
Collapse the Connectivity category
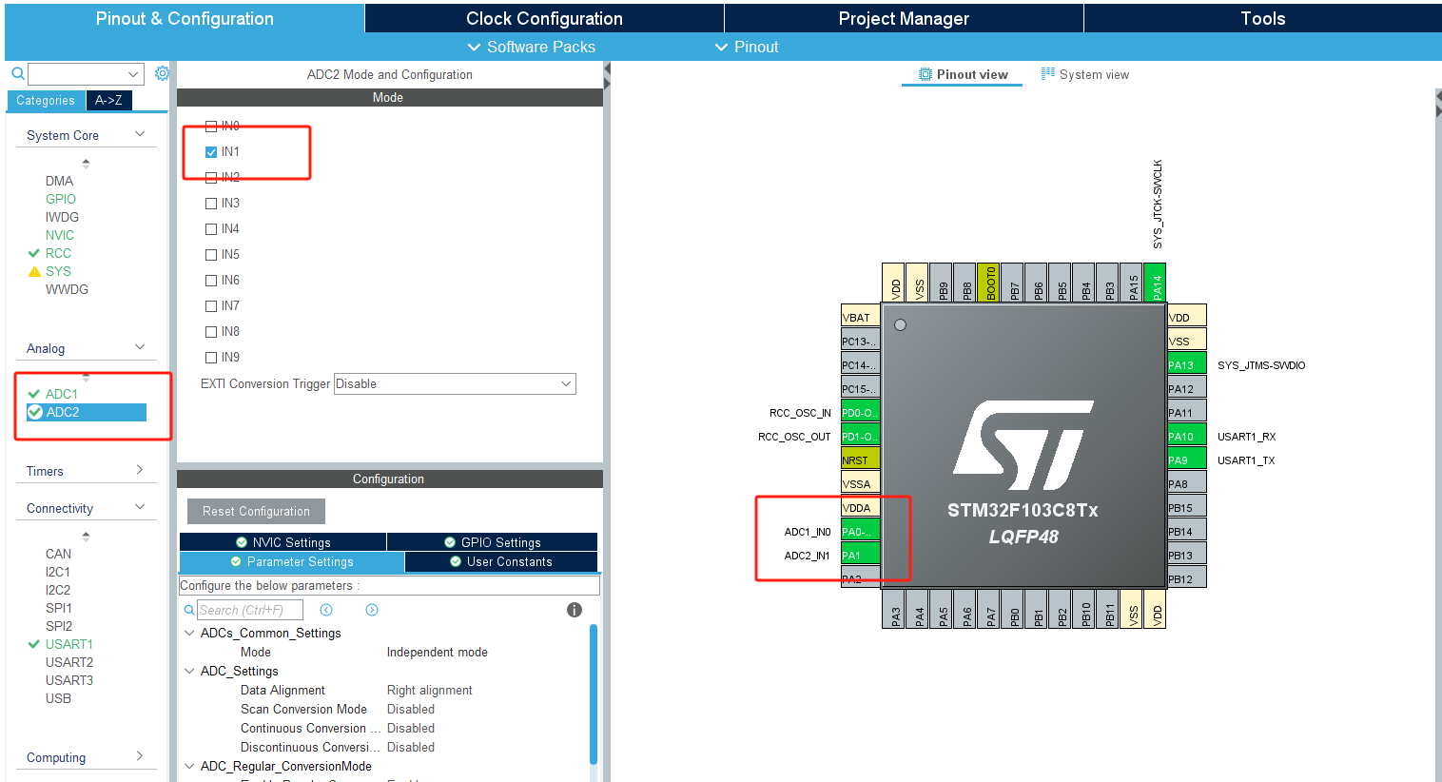click(140, 507)
